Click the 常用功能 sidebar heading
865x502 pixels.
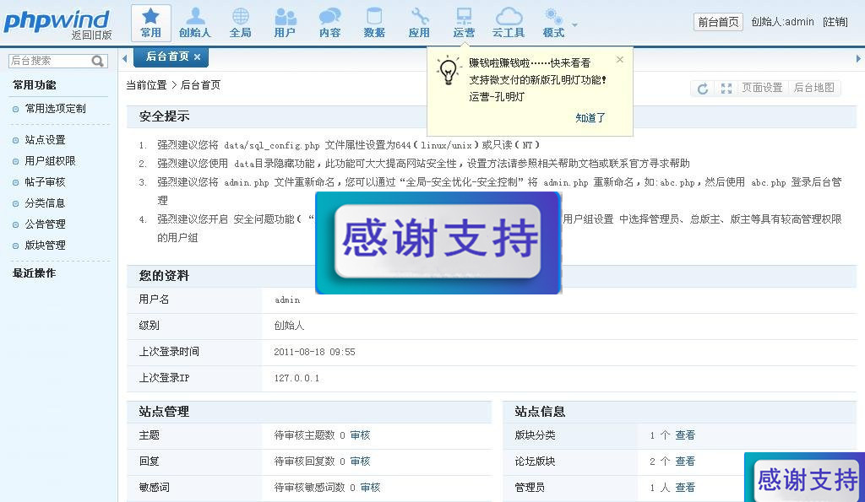click(34, 85)
